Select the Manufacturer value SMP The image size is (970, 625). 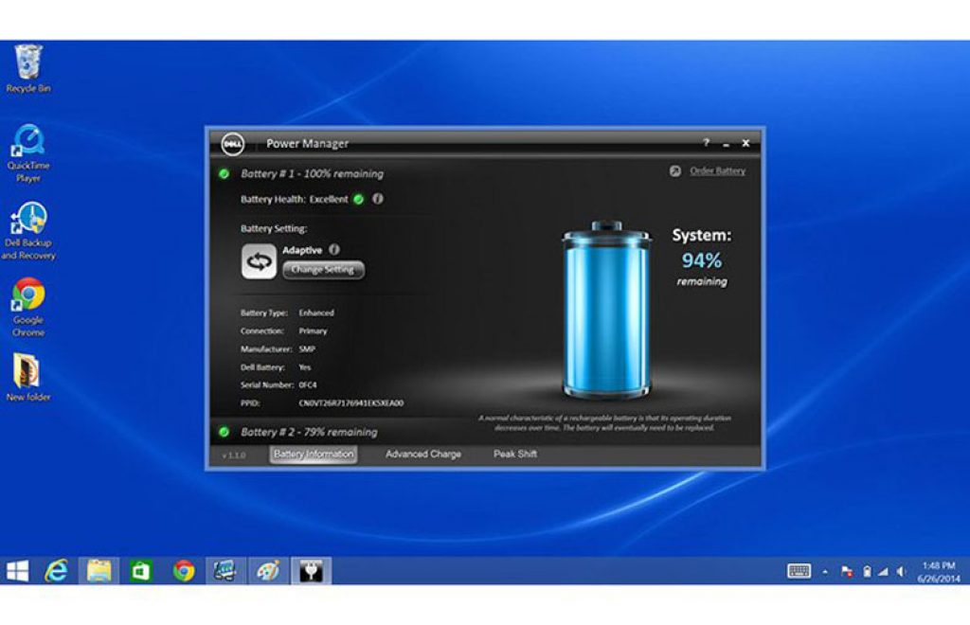307,349
